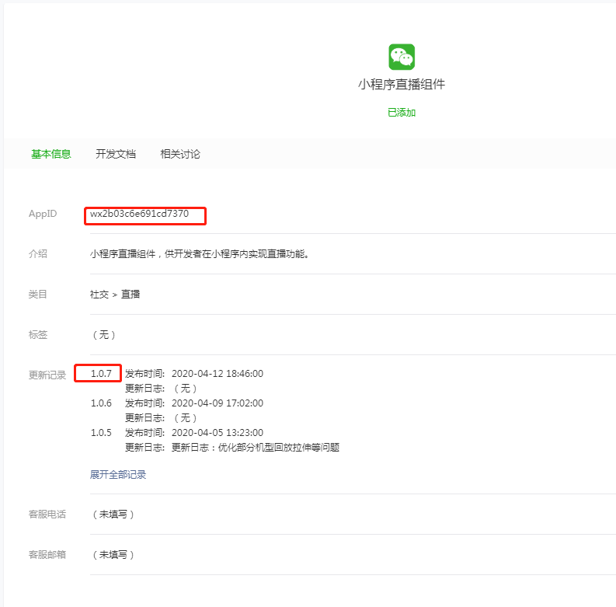Click the 客服电话 label
The image size is (616, 607).
[x=47, y=515]
